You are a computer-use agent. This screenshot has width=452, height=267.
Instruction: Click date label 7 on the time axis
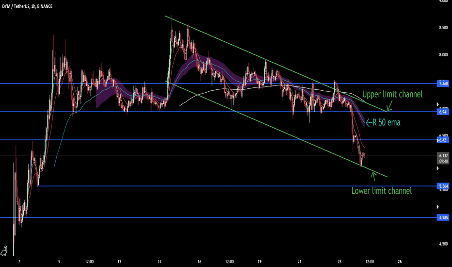(19, 262)
